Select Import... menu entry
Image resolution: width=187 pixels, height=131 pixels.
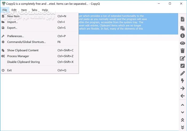[40, 22]
